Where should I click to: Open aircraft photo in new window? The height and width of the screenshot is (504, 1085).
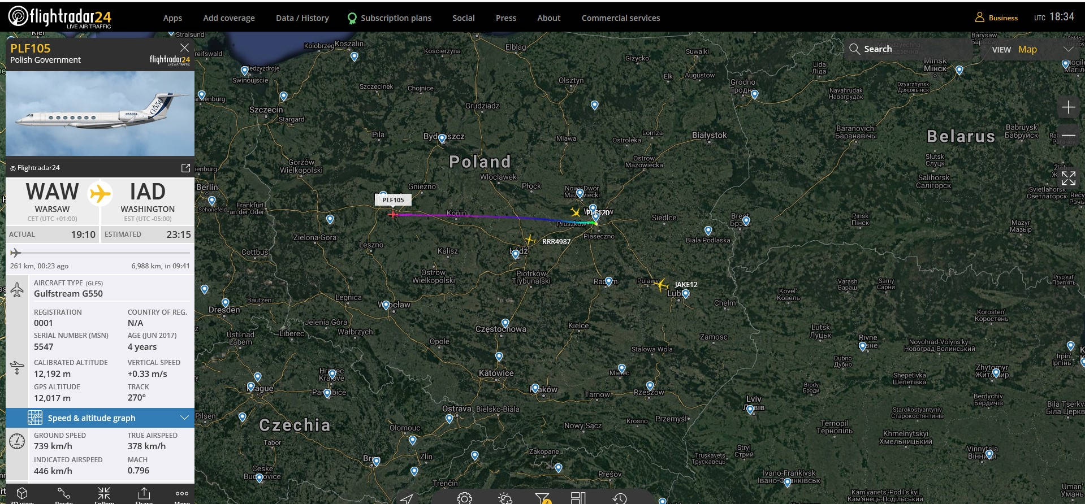[x=185, y=168]
